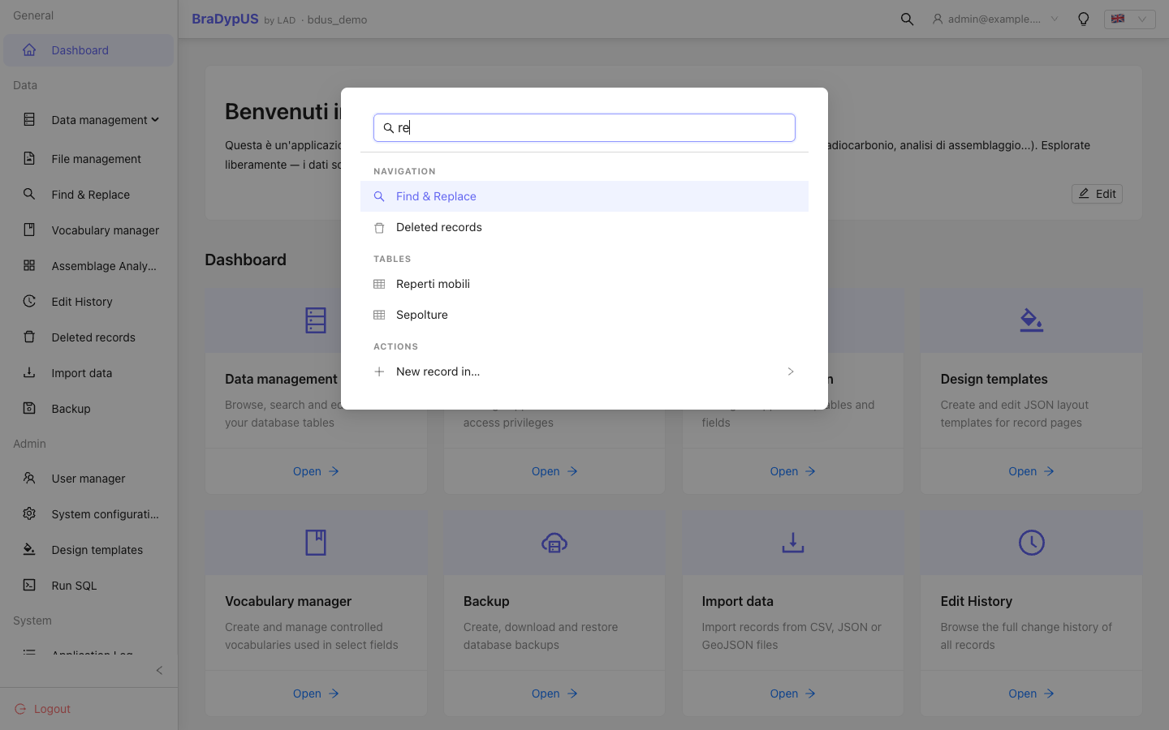This screenshot has height=730, width=1169.
Task: Click the Data management card server icon
Action: pyautogui.click(x=316, y=320)
